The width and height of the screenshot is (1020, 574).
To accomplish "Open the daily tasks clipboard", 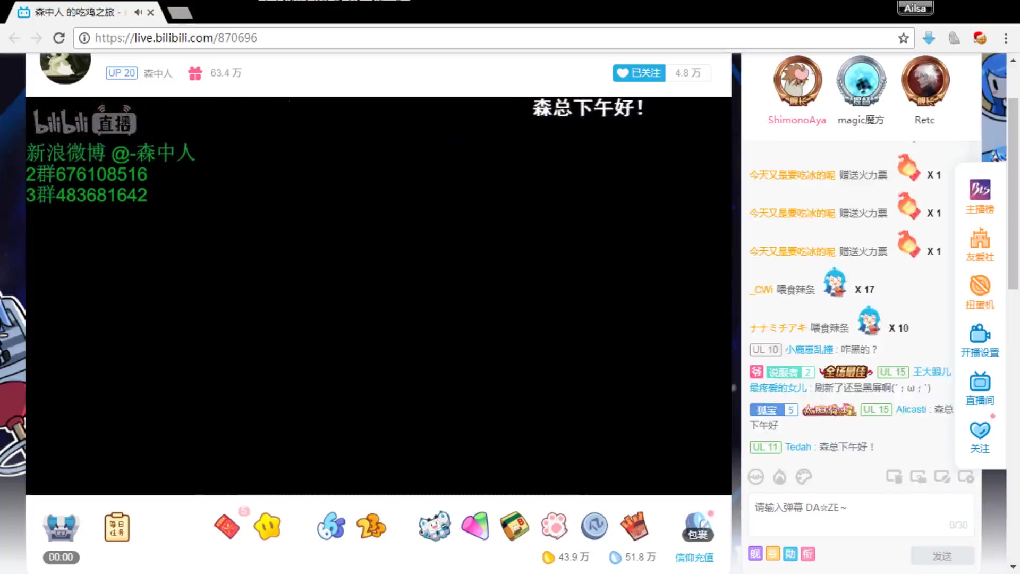I will (x=117, y=527).
